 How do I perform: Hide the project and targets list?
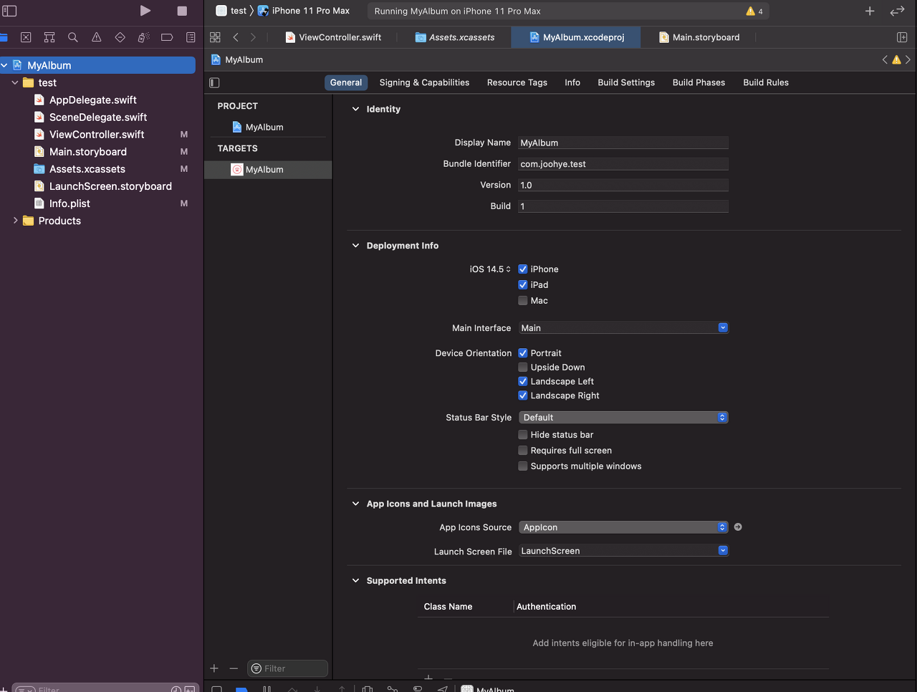coord(214,82)
